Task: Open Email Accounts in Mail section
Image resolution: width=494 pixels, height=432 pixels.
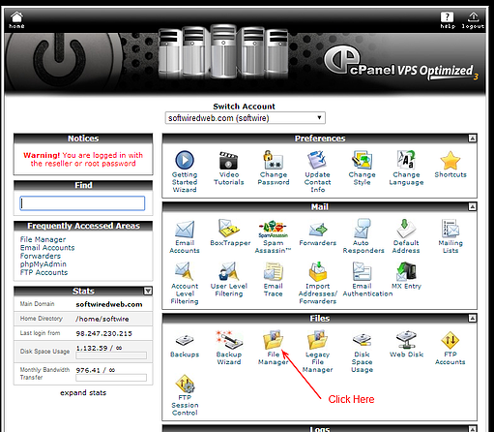Action: (185, 230)
